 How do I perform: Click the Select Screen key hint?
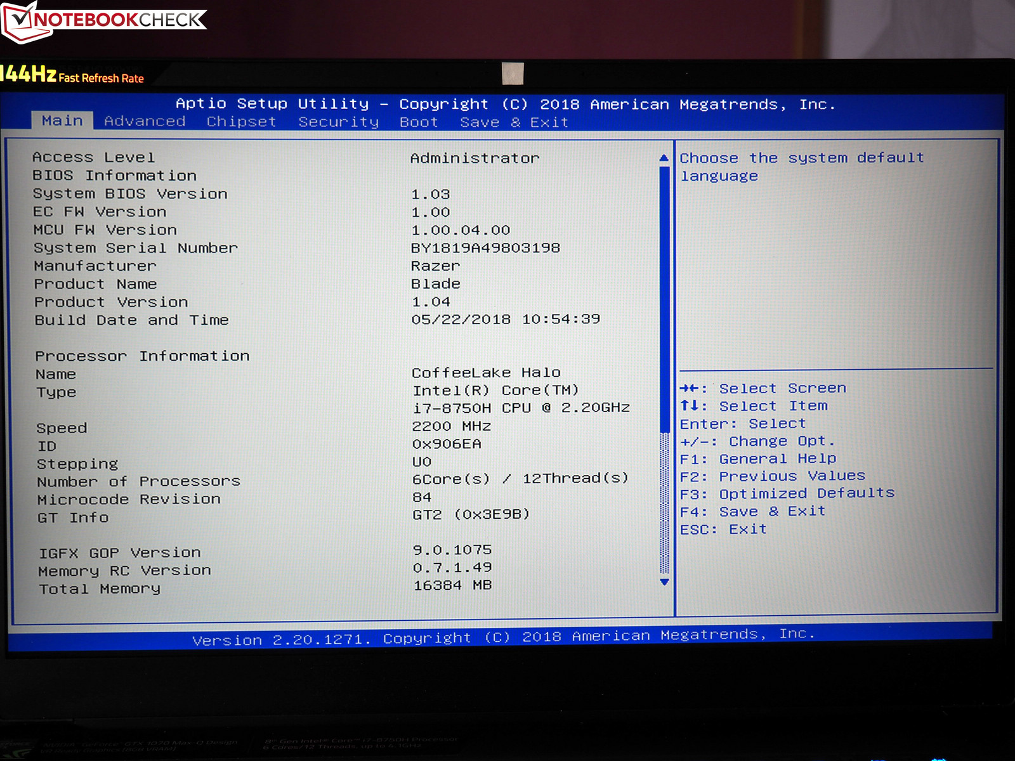[763, 388]
